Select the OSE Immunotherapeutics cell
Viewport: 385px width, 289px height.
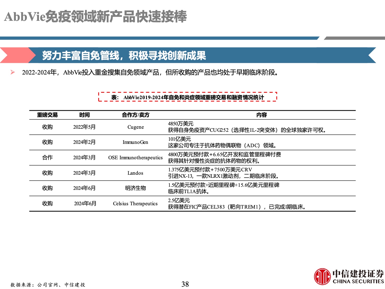pyautogui.click(x=135, y=157)
